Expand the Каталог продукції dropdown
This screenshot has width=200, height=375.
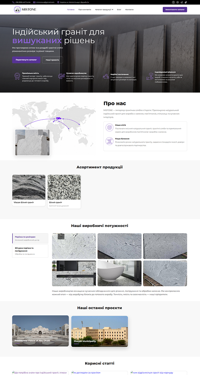104,10
